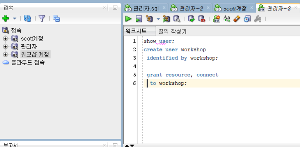Toggle upper/lower case with Aa icon
Screen dimensions: 300x147
(x=227, y=19)
